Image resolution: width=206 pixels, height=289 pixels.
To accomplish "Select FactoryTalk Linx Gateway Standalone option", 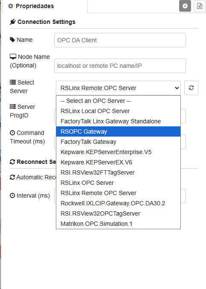I will coord(119,121).
